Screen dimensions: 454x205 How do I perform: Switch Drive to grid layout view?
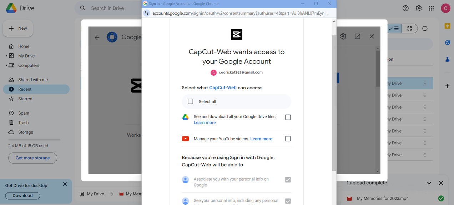409,29
